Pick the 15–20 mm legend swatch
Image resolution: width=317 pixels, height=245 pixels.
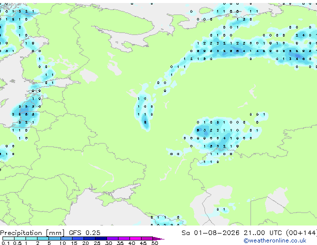tap(78, 238)
